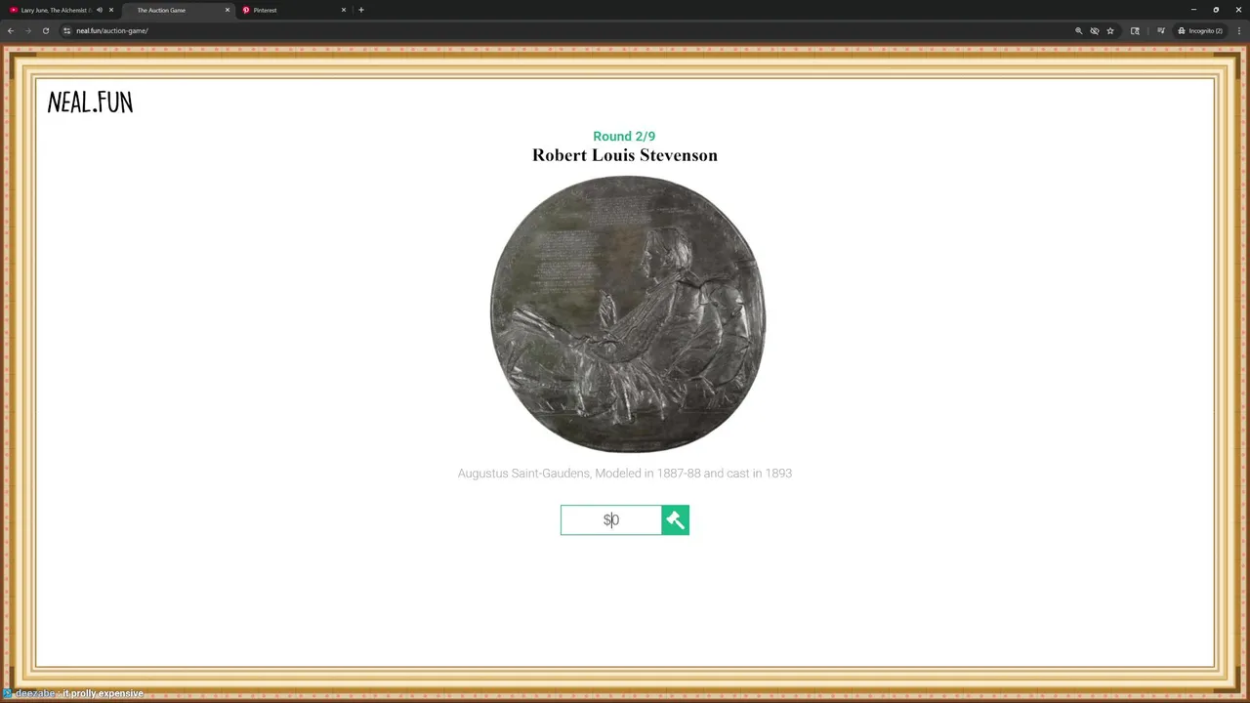The height and width of the screenshot is (703, 1250).
Task: Reload the current page
Action: click(45, 30)
